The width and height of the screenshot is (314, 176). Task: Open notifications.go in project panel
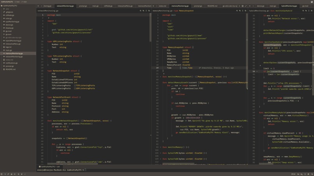click(11, 63)
